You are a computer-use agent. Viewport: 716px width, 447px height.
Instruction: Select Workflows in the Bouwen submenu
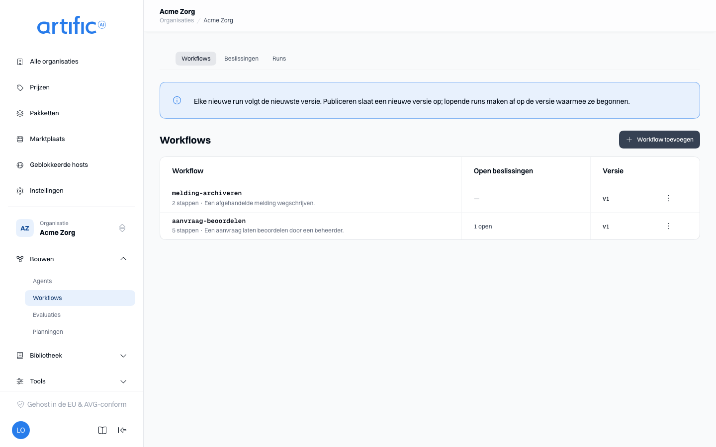point(80,298)
